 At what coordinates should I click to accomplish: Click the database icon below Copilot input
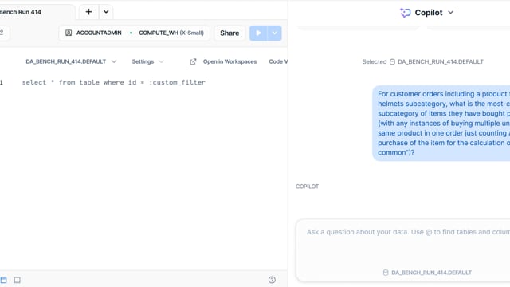click(x=386, y=273)
